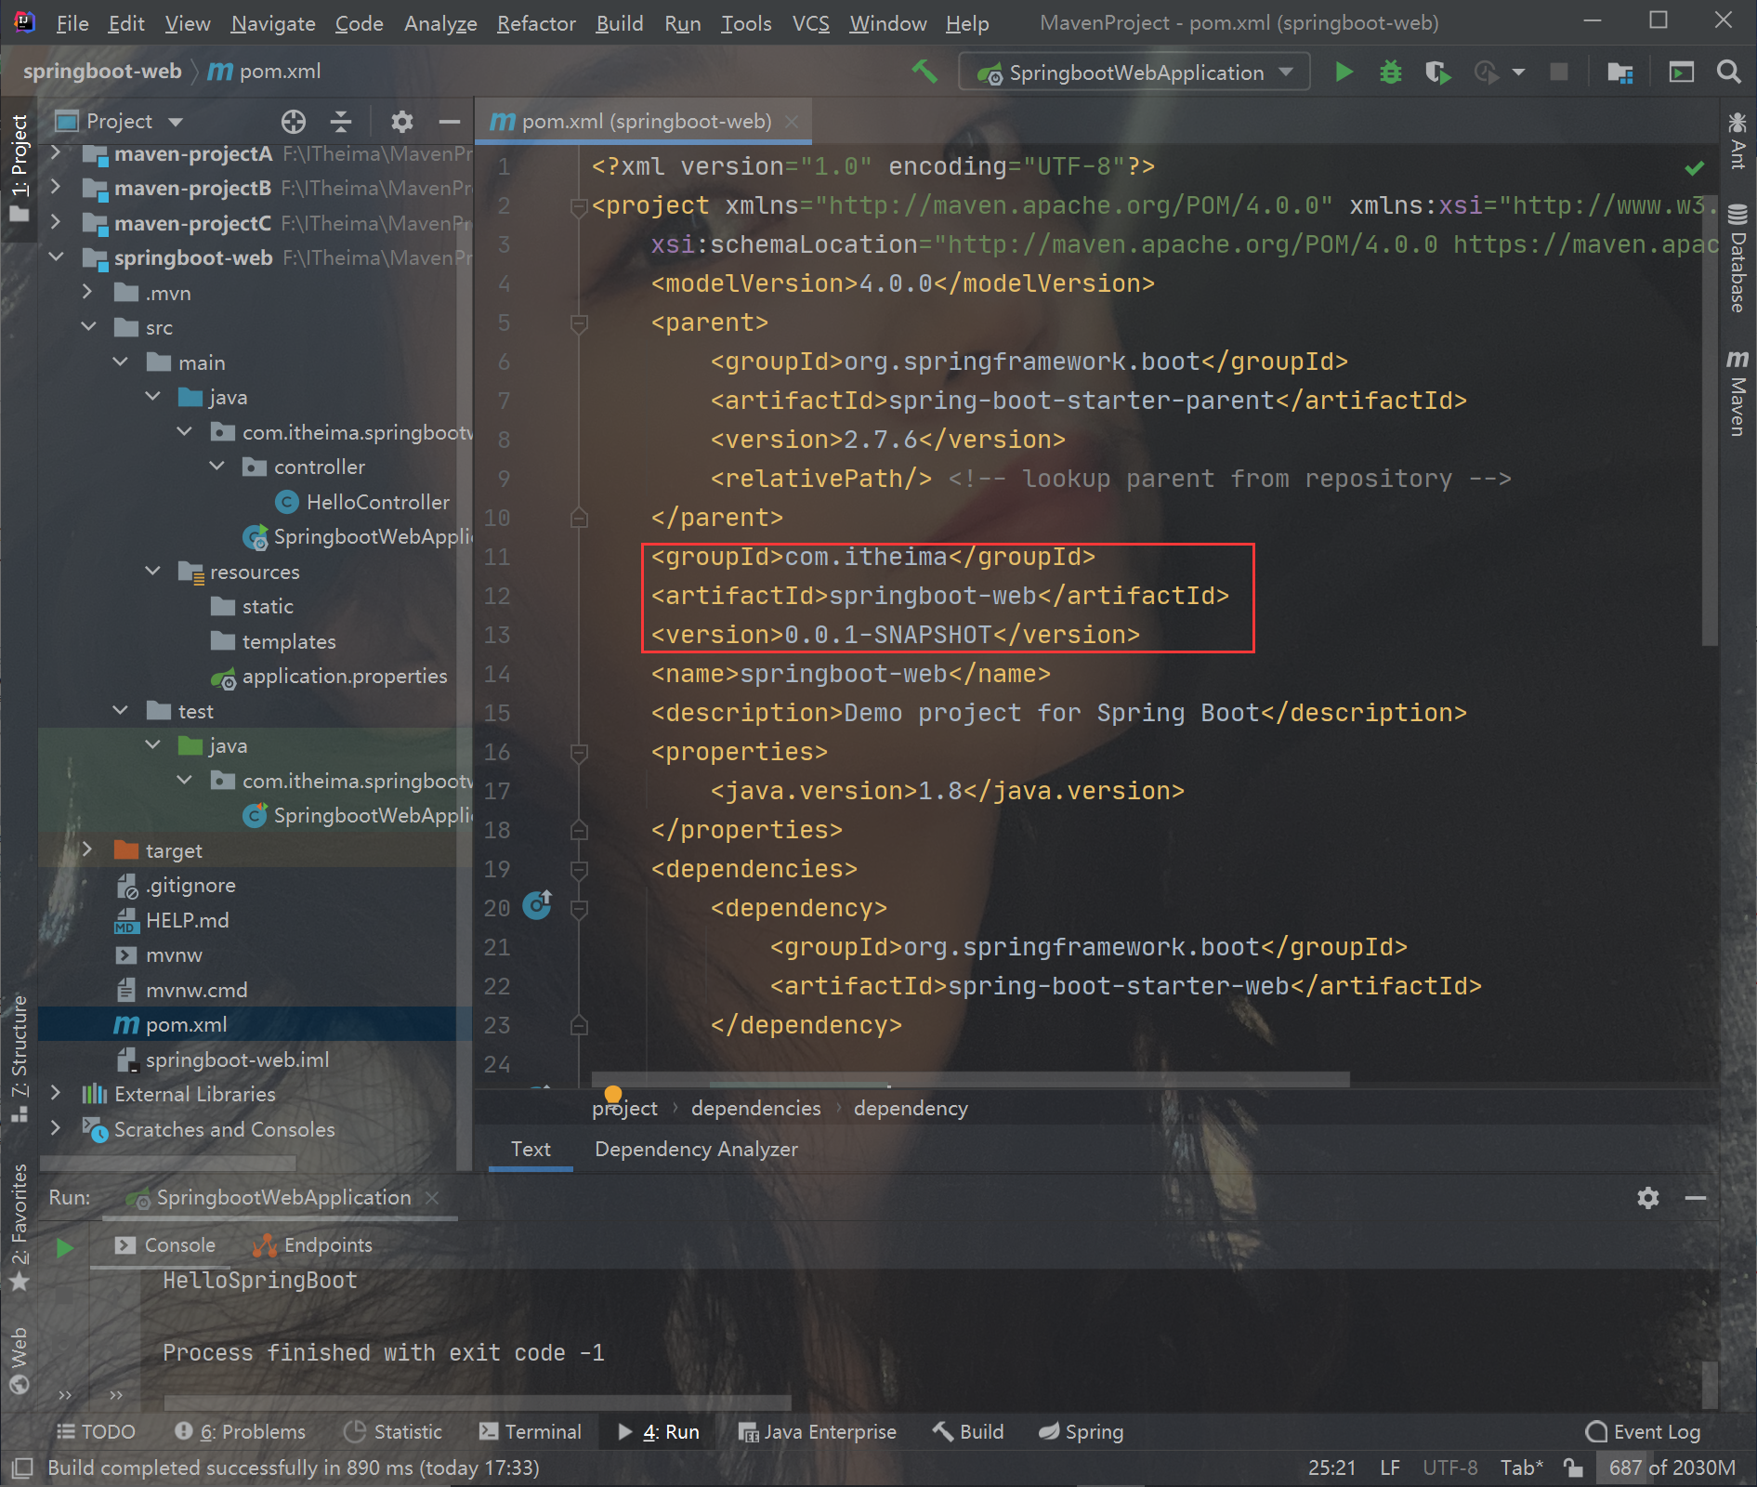The height and width of the screenshot is (1487, 1757).
Task: Close the pom.xml editor tab
Action: point(792,122)
